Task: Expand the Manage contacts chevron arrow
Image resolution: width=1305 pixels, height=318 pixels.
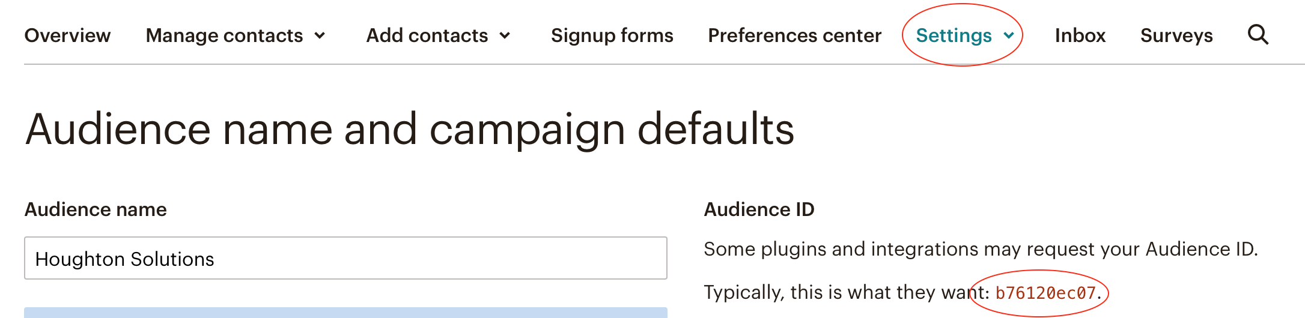Action: pos(320,35)
